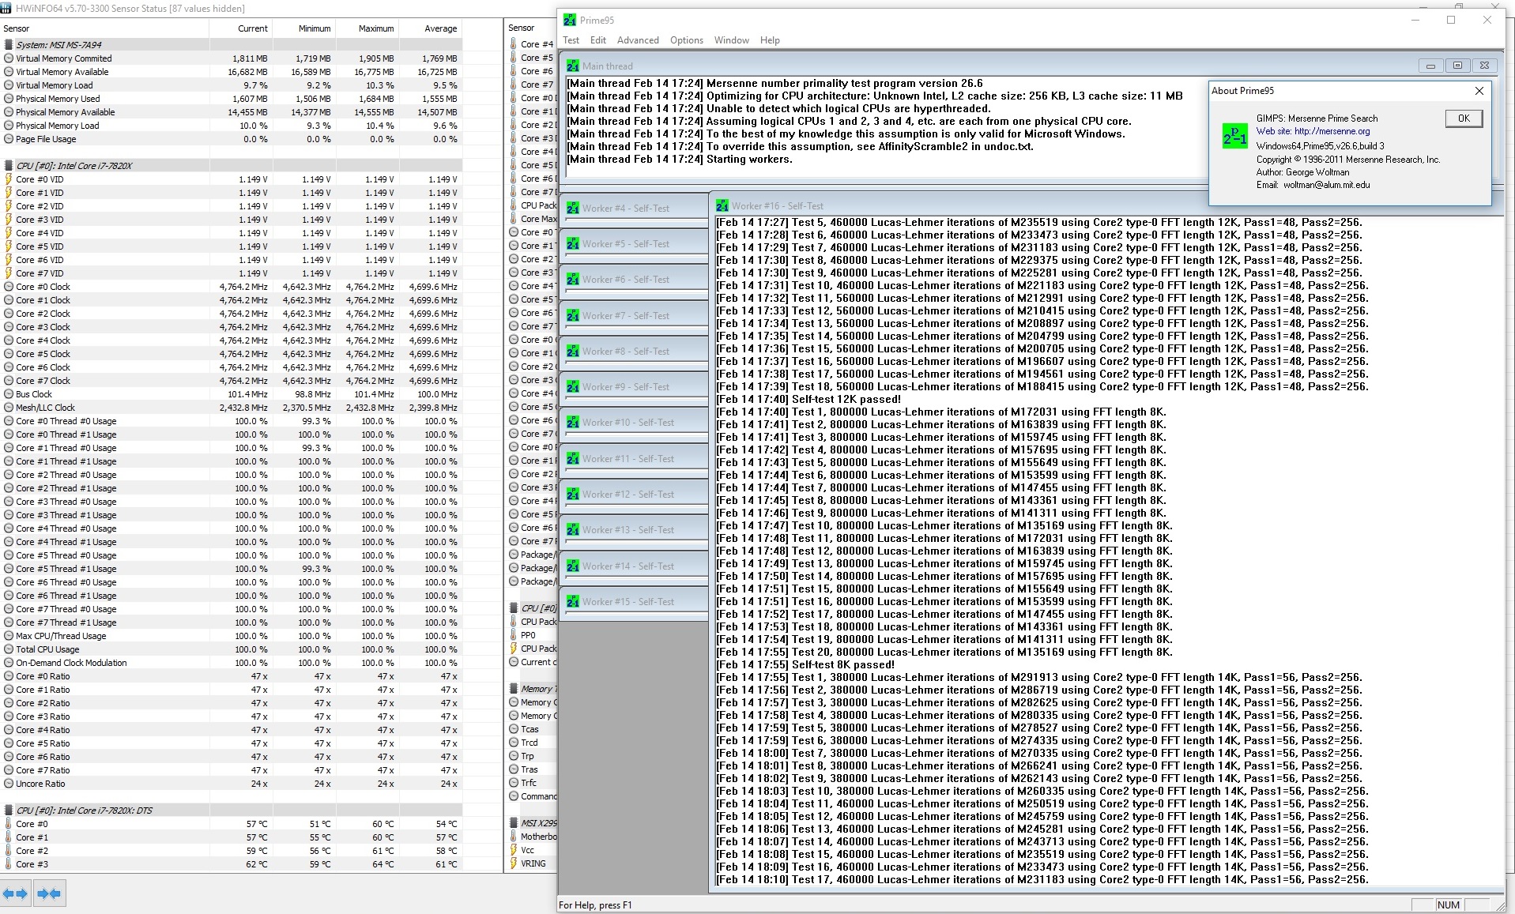Select the Max CPU/Thread Usage row
Image resolution: width=1515 pixels, height=914 pixels.
click(x=231, y=636)
